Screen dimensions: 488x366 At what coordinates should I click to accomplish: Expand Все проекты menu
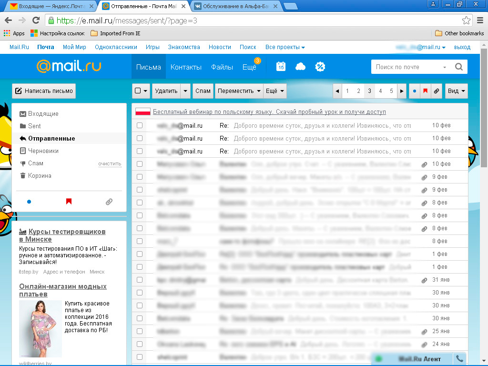285,47
